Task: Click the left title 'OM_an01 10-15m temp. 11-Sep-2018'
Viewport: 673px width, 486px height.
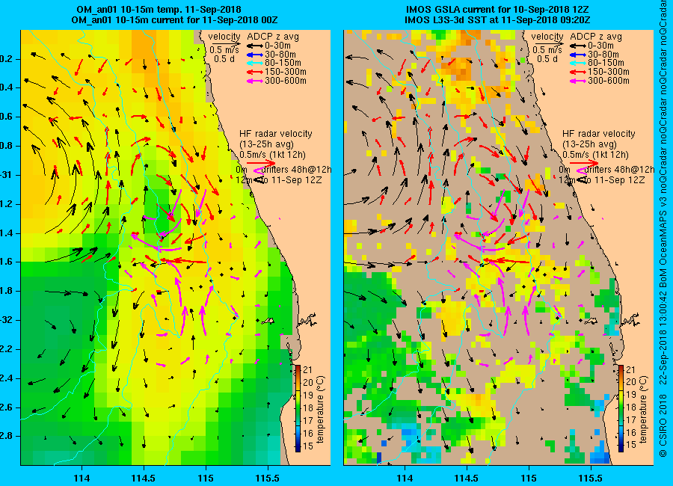Action: (159, 10)
